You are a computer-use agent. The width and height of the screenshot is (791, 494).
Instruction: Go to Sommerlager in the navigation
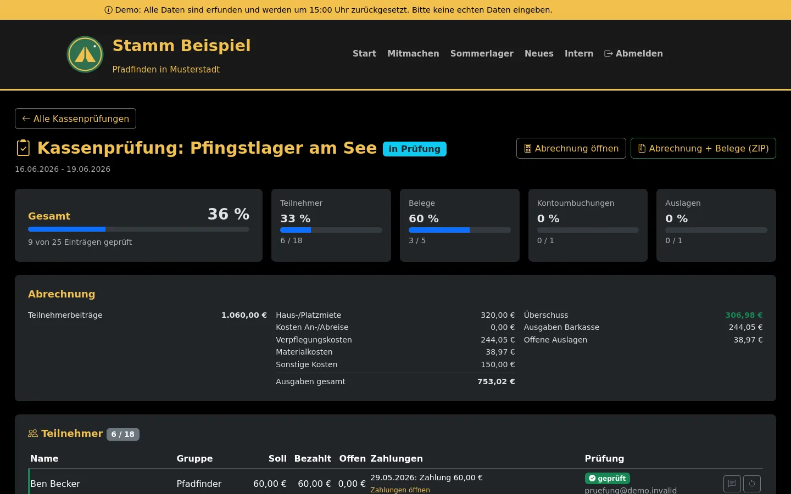click(x=482, y=53)
